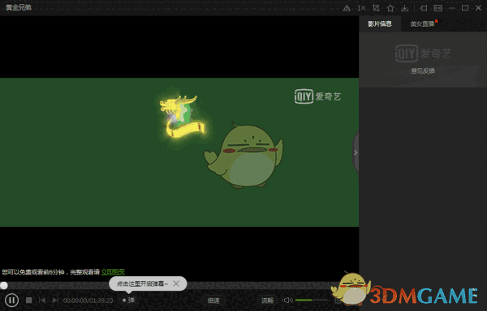The image size is (487, 311).
Task: Skip to the next video
Action: (x=55, y=300)
